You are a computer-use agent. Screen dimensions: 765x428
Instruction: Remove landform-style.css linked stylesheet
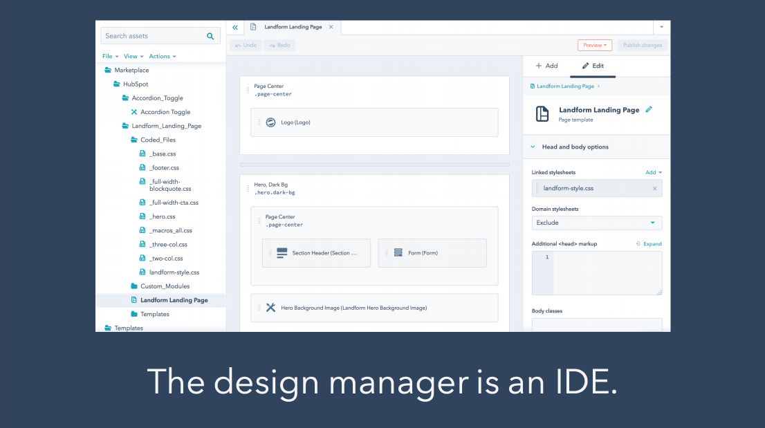coord(654,188)
